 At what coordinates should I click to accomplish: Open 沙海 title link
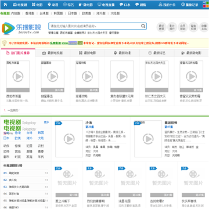[x=89, y=122]
